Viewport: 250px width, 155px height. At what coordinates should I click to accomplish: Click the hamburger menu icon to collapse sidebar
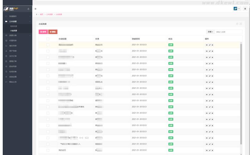coord(35,9)
